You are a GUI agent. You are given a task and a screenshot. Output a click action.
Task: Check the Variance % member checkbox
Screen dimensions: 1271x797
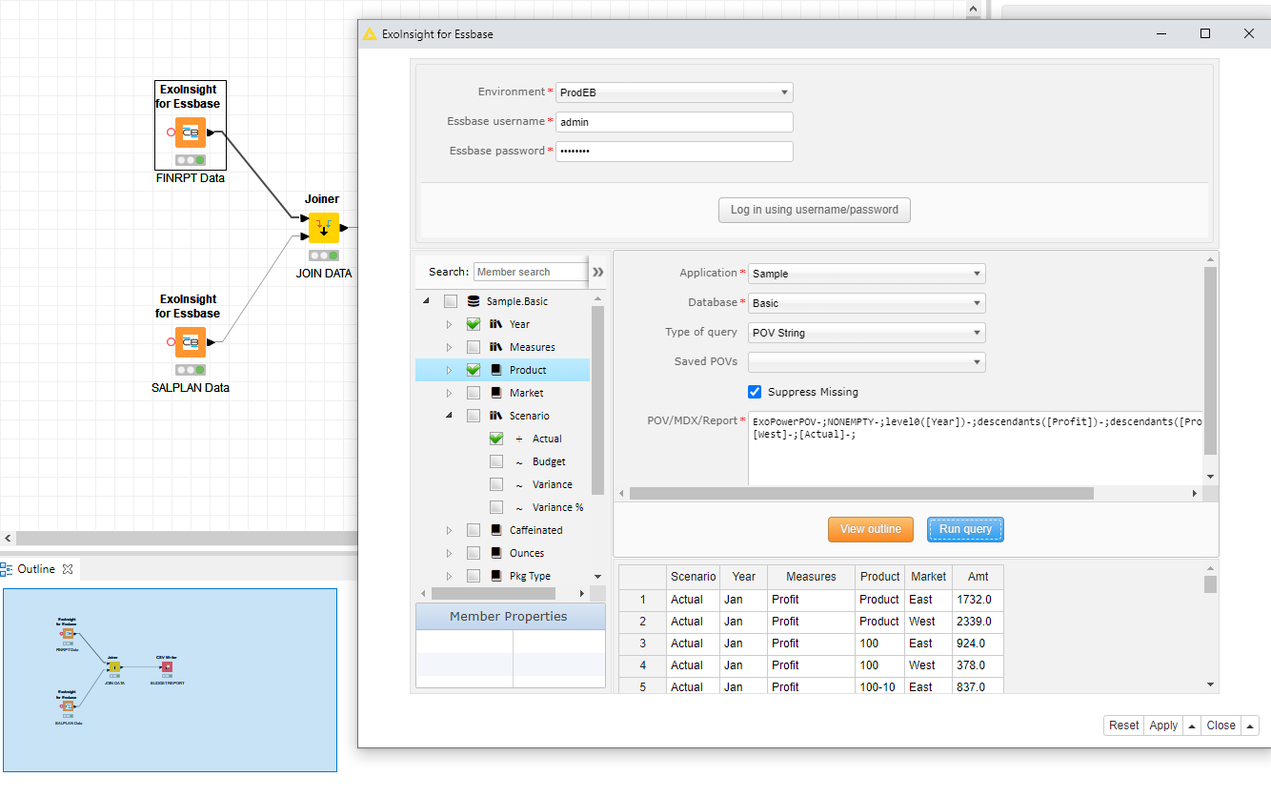coord(496,507)
